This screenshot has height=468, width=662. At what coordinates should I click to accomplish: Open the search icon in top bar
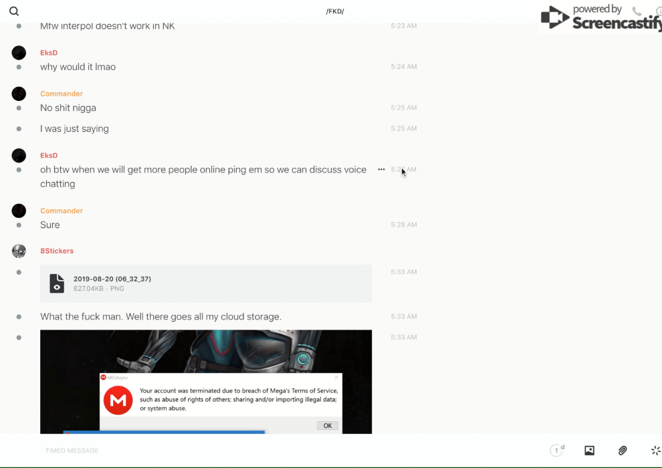coord(14,11)
